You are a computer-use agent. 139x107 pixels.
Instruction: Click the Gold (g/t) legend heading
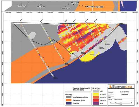pos(96,88)
